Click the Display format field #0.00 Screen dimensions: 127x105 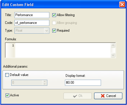[83, 83]
